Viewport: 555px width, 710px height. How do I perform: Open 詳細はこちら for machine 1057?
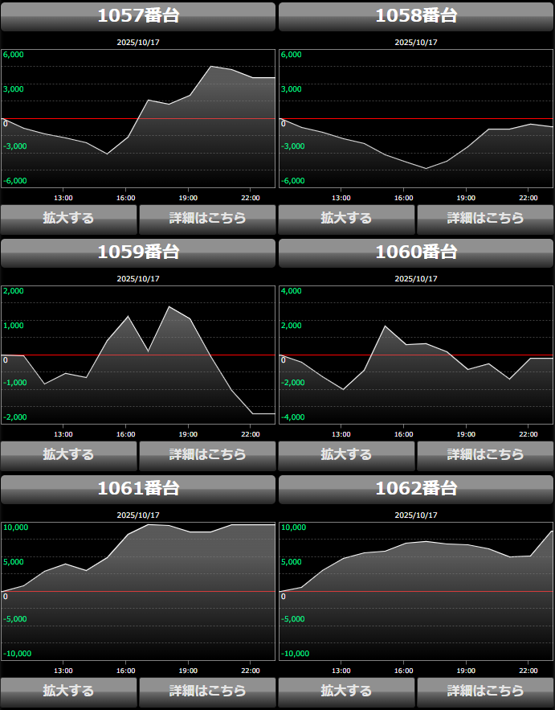[x=207, y=218]
